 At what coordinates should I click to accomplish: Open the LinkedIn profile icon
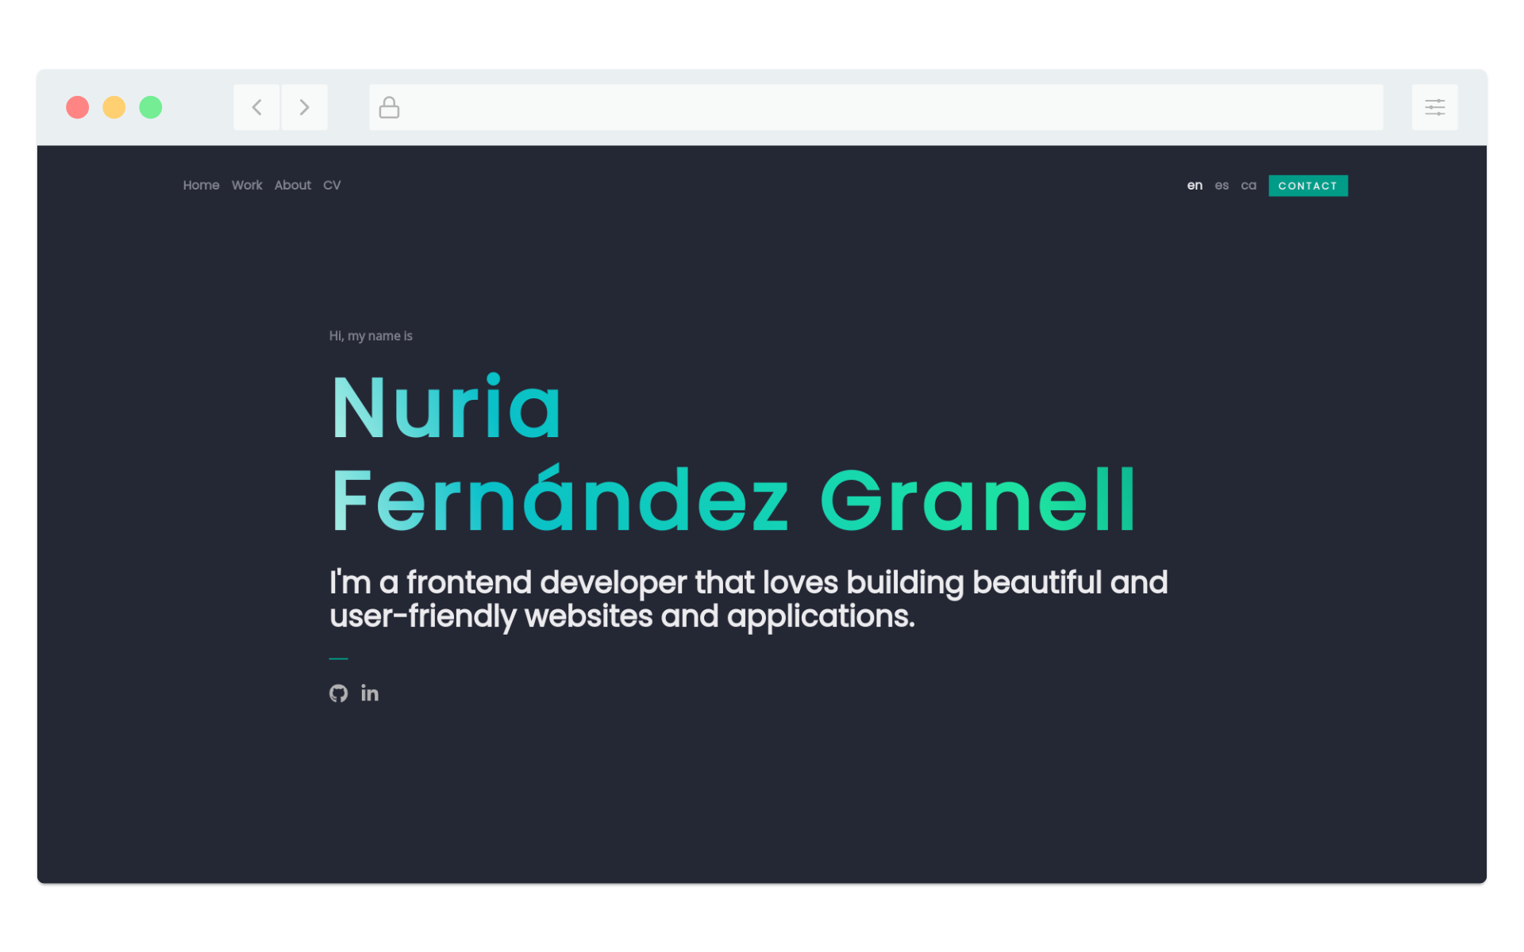point(369,693)
